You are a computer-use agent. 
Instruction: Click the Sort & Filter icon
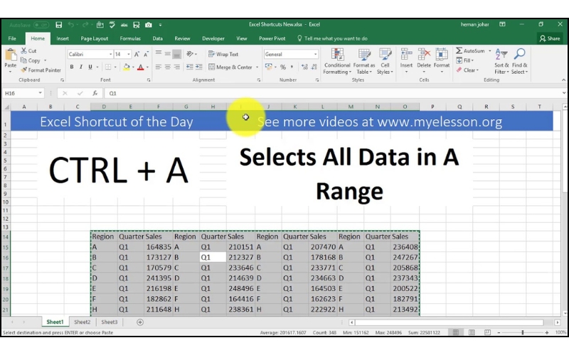501,61
